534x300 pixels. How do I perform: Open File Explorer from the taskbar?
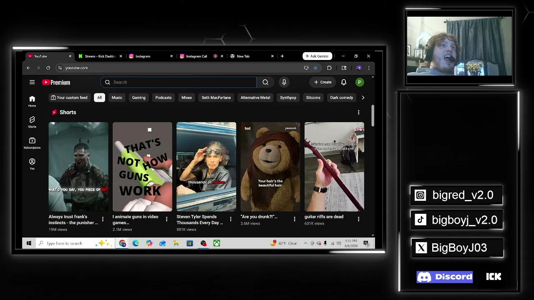pos(176,243)
